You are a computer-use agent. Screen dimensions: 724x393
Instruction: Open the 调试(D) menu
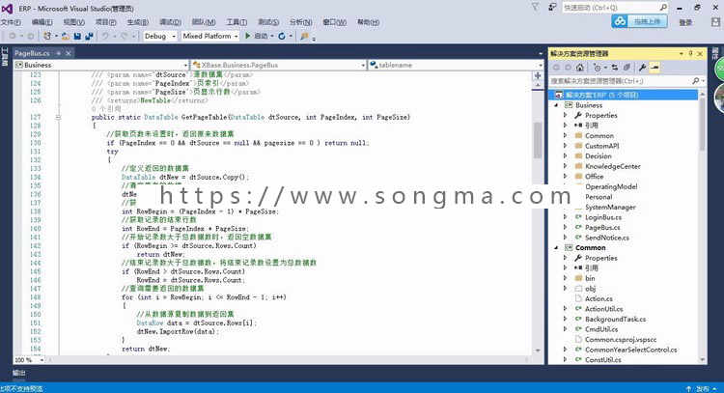(170, 22)
